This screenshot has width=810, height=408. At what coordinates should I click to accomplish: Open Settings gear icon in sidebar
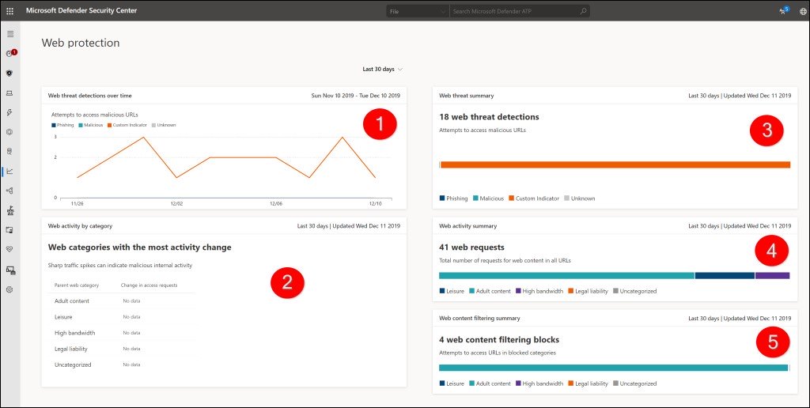(x=10, y=289)
